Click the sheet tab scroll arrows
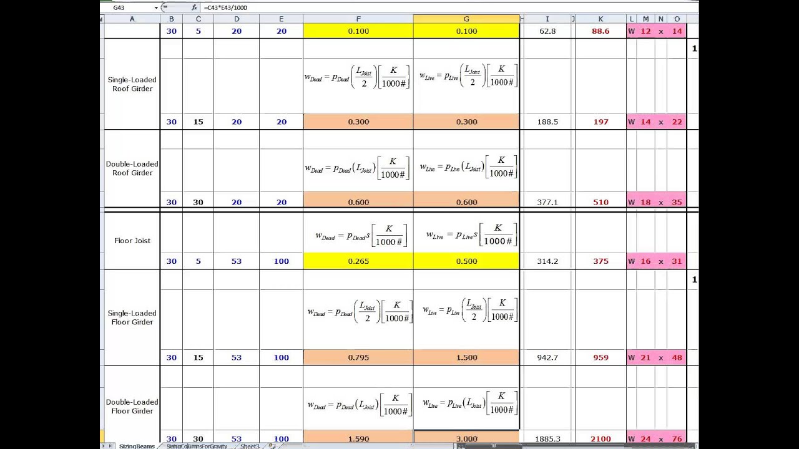799x449 pixels. pos(108,446)
